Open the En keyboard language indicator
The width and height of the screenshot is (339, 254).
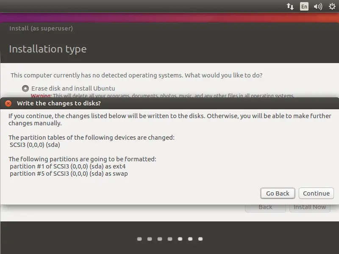point(304,6)
